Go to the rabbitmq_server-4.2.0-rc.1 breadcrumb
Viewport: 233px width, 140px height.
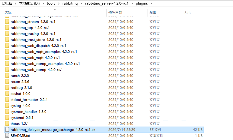coord(107,3)
